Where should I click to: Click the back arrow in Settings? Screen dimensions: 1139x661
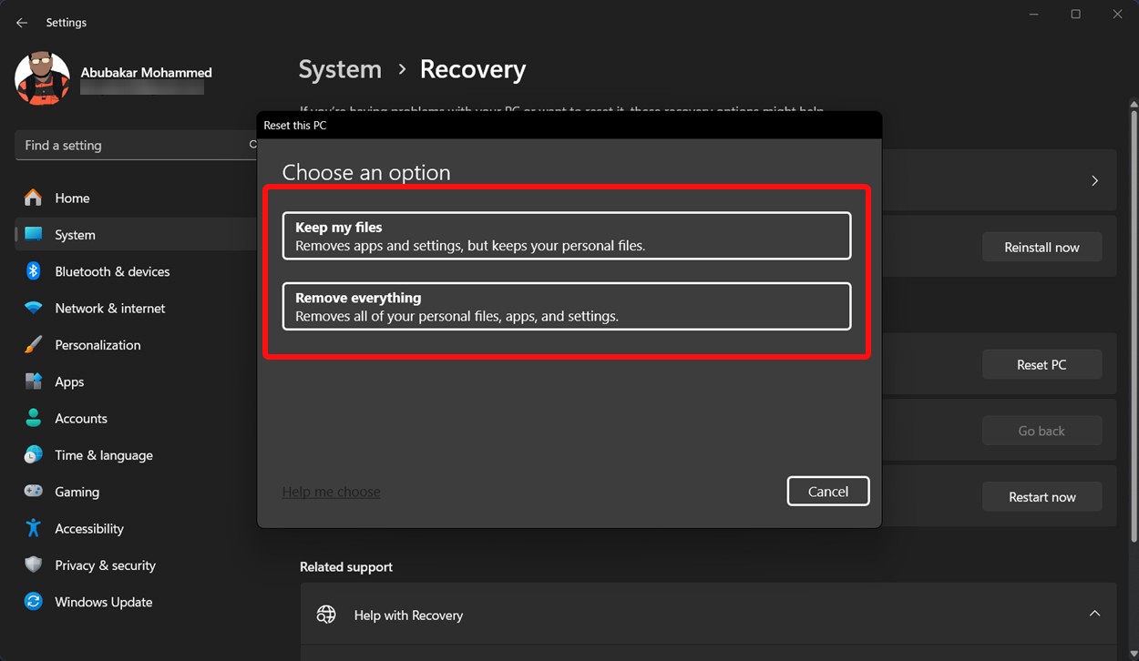(21, 22)
